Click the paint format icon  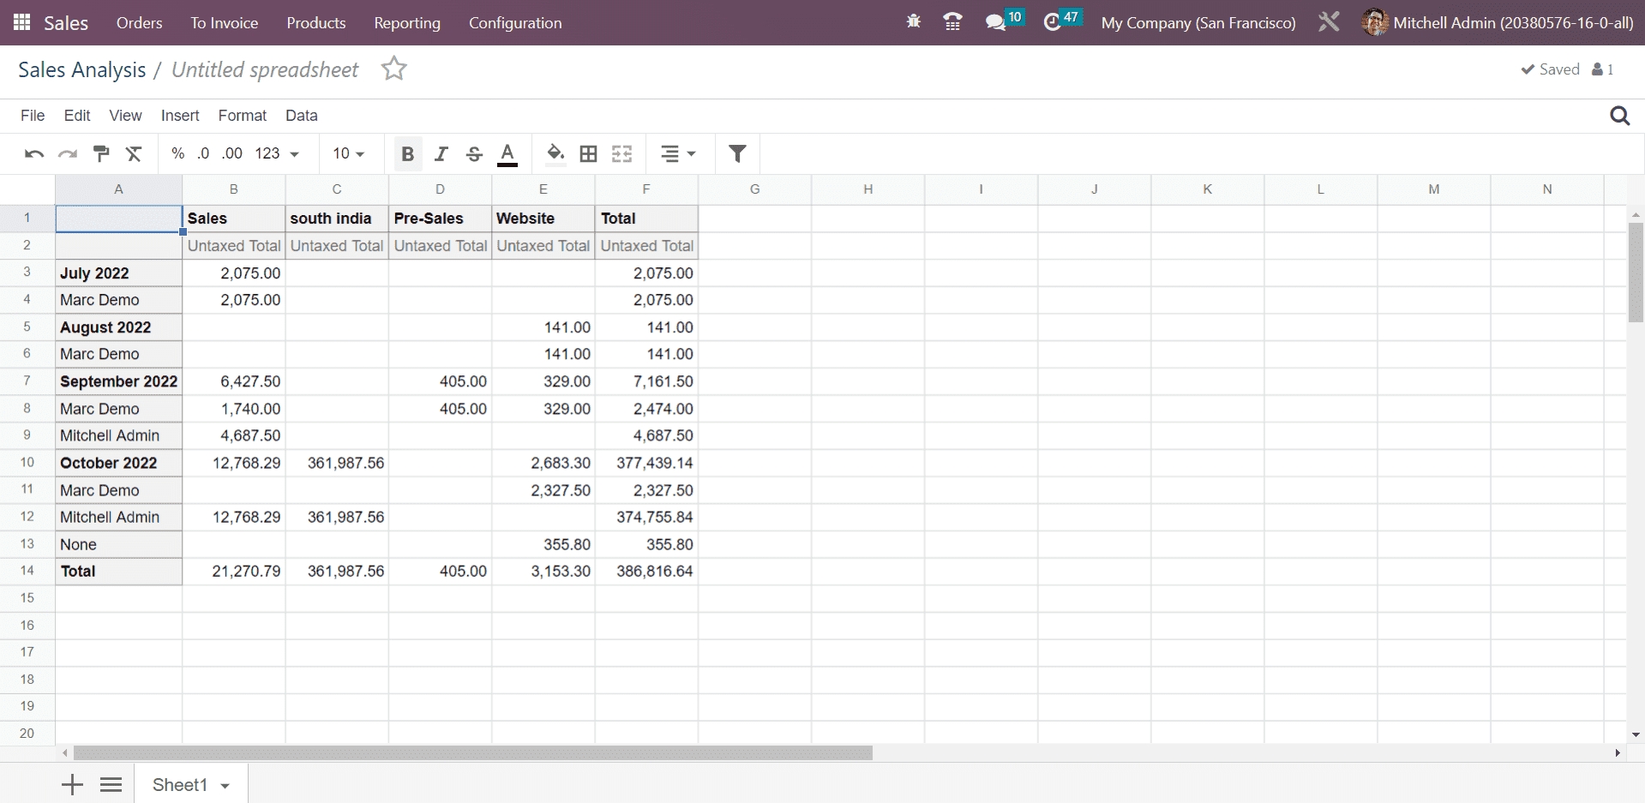click(x=101, y=154)
